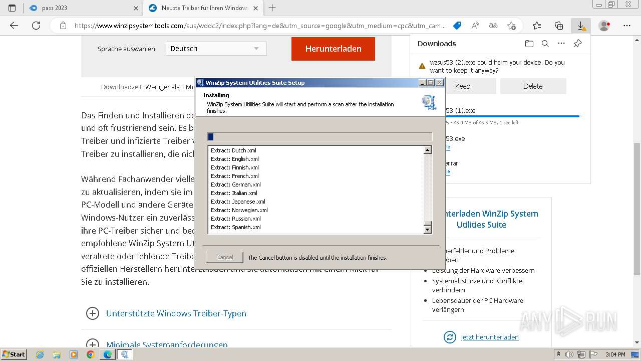Open a new tab with plus icon
Image resolution: width=641 pixels, height=361 pixels.
tap(272, 8)
